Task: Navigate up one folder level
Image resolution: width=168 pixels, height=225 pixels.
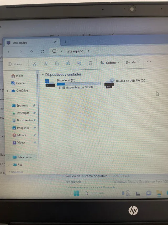Action: tap(31, 52)
